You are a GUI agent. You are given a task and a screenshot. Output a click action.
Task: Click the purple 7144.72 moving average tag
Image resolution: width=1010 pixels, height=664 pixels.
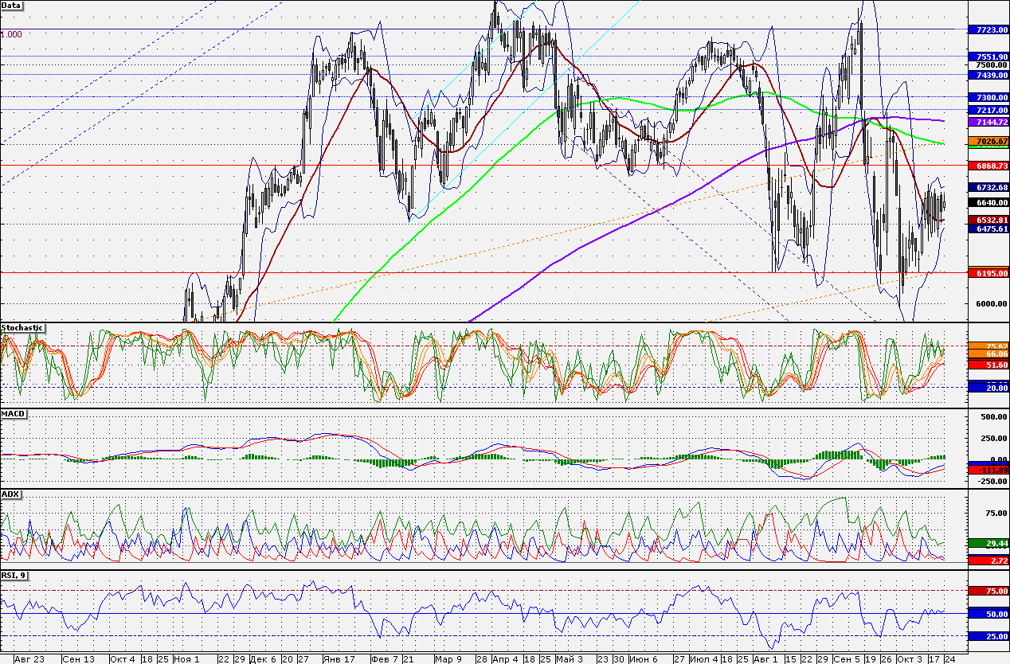[x=988, y=122]
